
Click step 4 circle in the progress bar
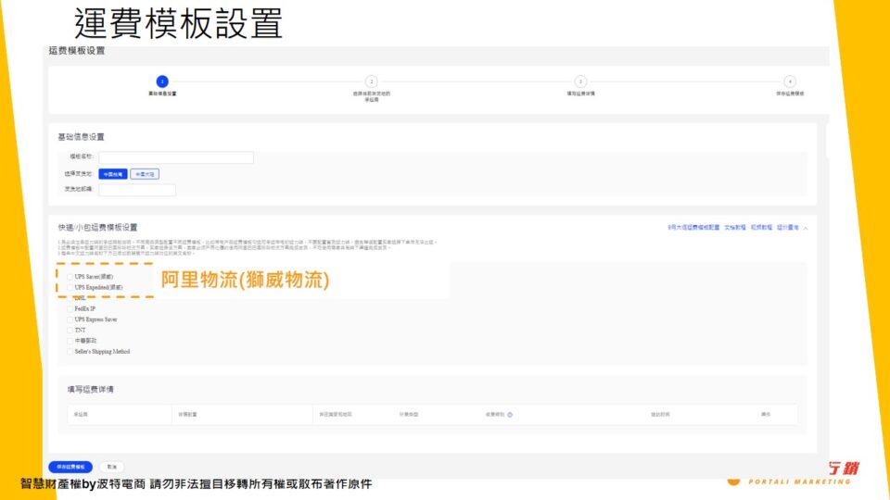click(x=790, y=81)
